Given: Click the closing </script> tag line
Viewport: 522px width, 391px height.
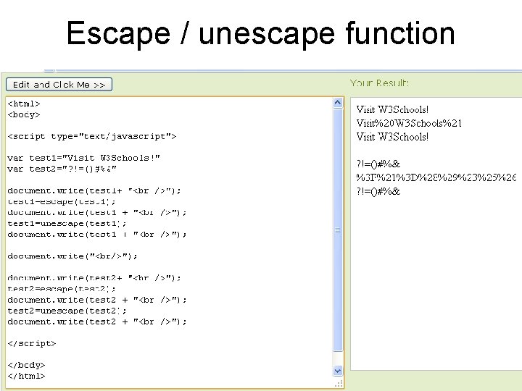Looking at the screenshot, I should pos(32,343).
